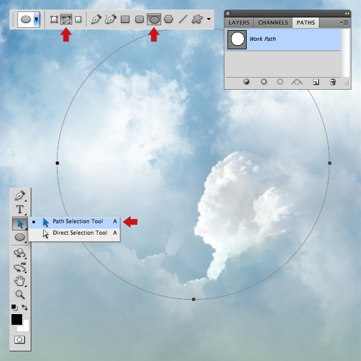Choose the Freeform Pen tool
The image size is (361, 361).
(x=110, y=19)
